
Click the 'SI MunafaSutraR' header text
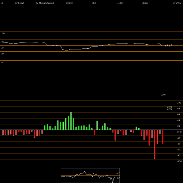pyautogui.click(x=45, y=3)
